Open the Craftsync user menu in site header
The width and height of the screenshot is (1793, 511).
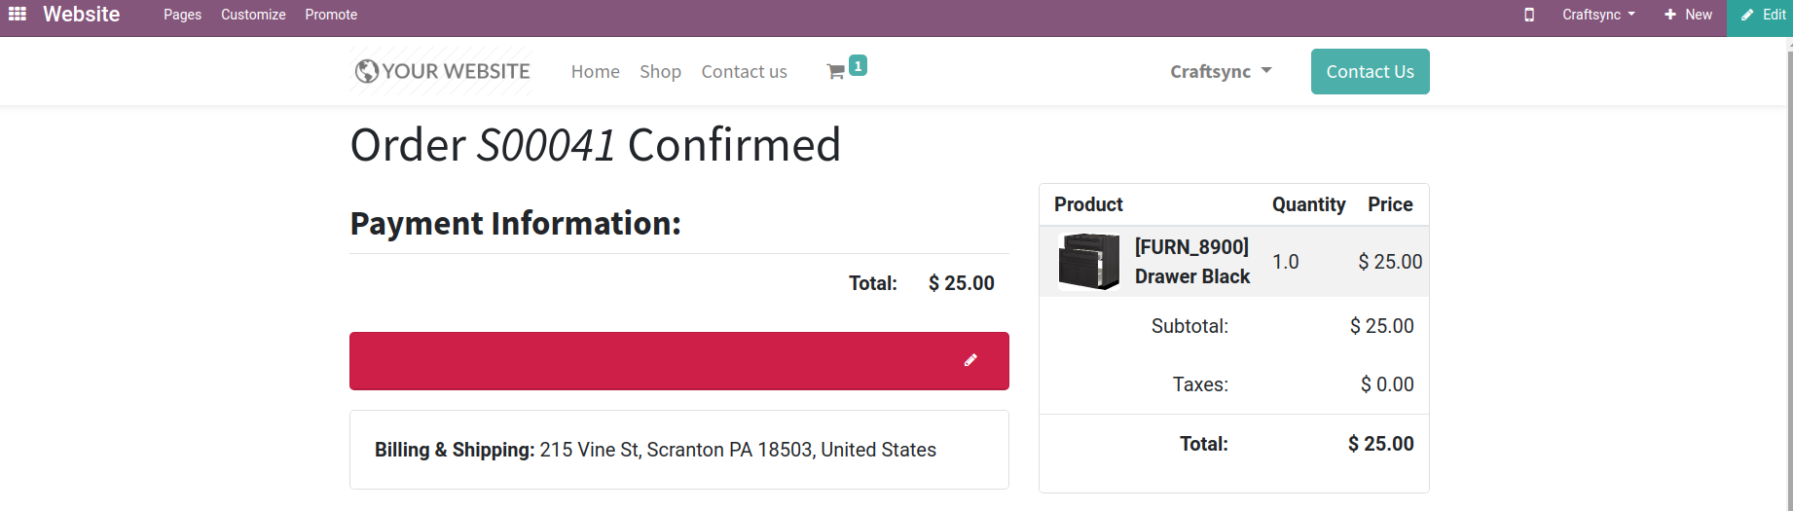tap(1221, 71)
